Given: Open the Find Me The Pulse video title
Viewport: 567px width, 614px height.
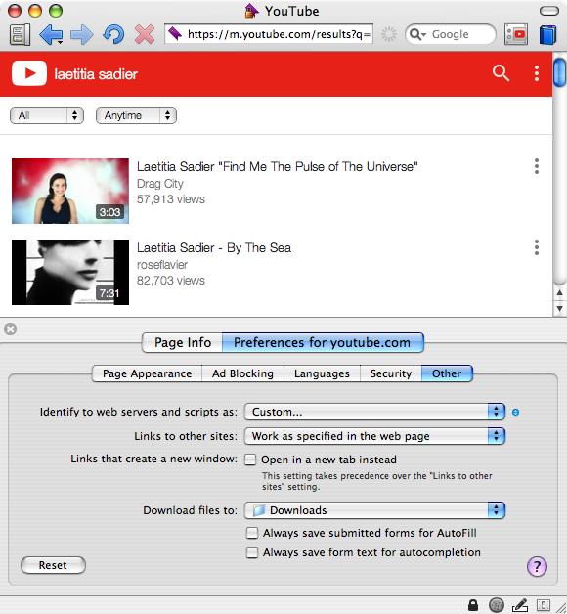Looking at the screenshot, I should 278,167.
